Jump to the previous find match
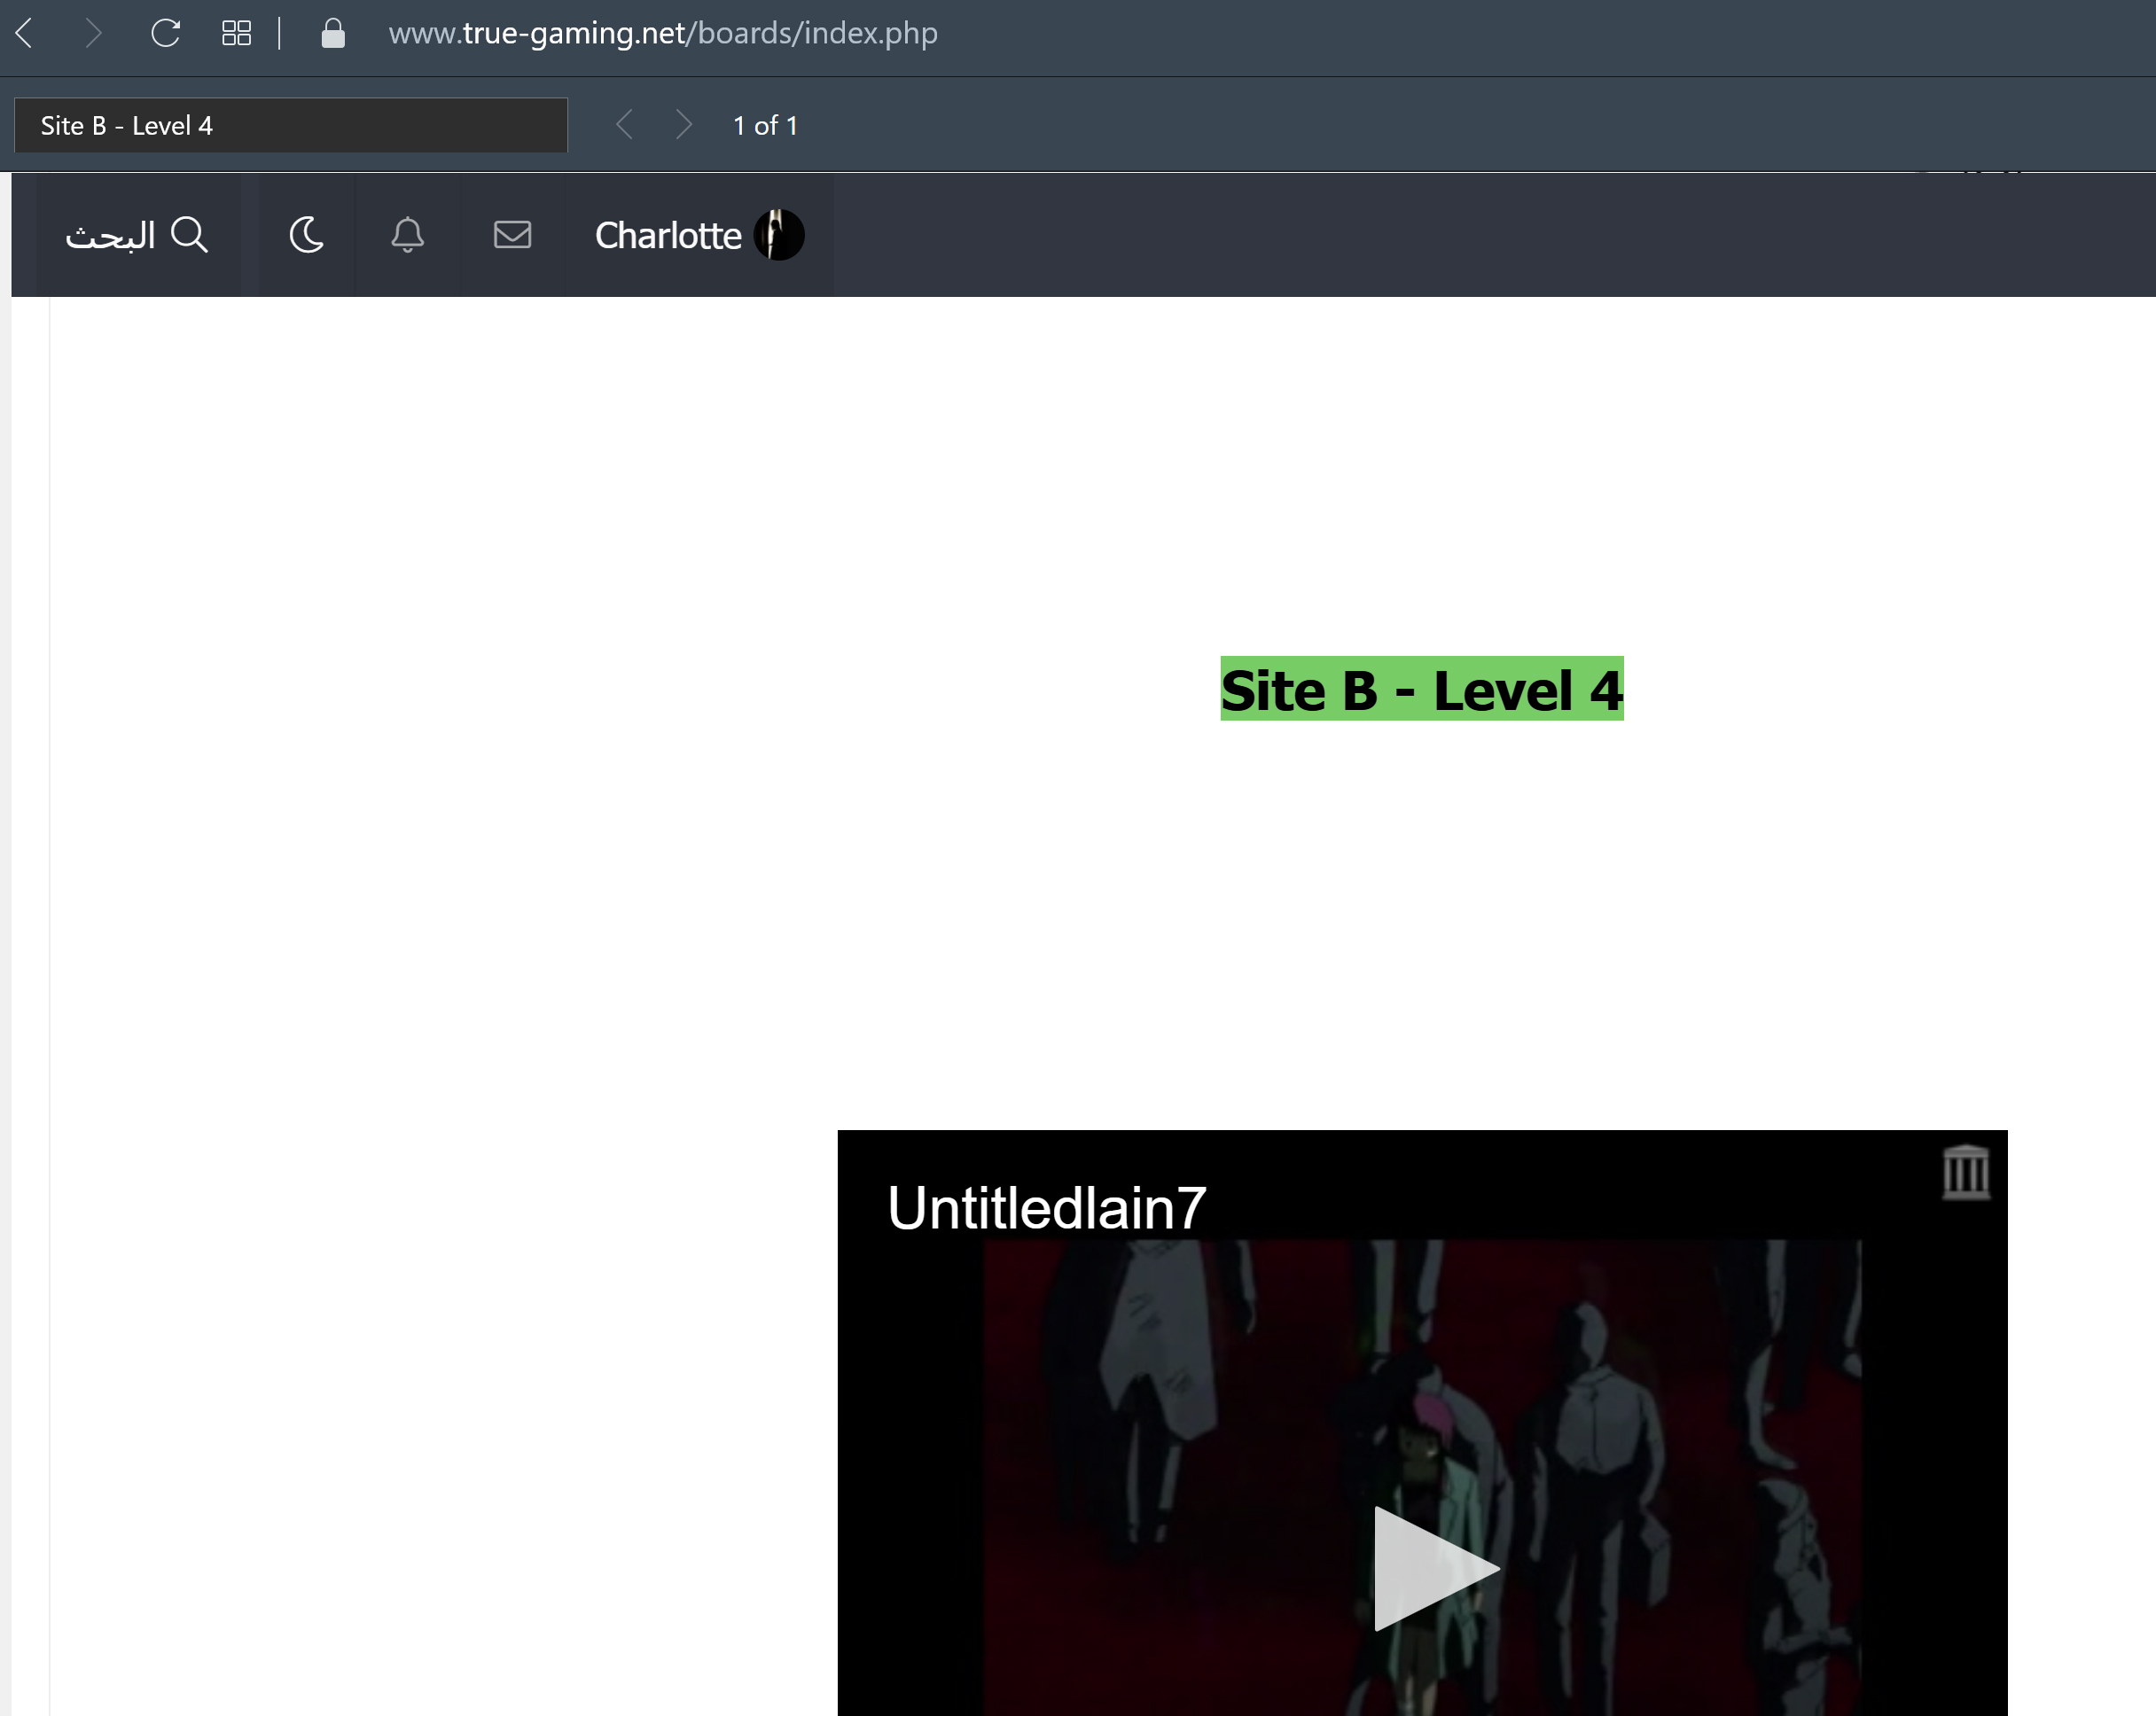Viewport: 2156px width, 1716px height. (x=625, y=125)
